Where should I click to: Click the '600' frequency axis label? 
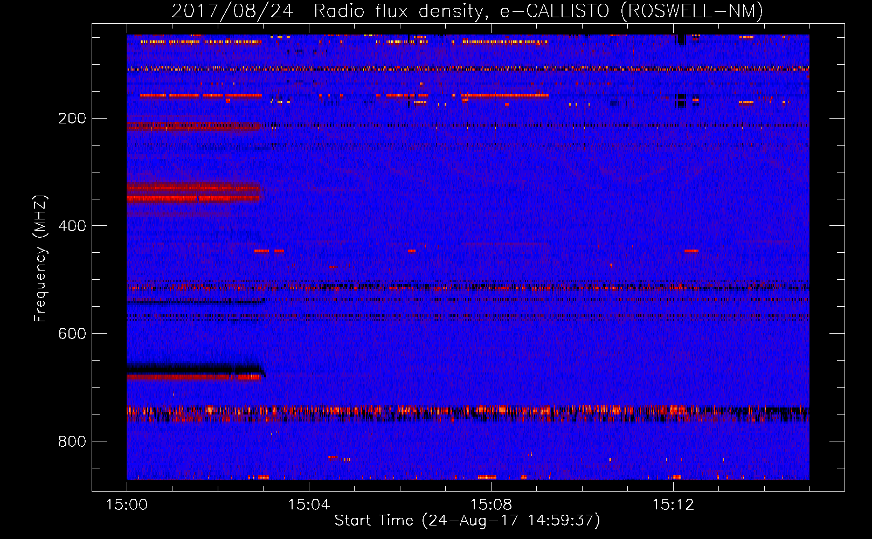point(72,334)
